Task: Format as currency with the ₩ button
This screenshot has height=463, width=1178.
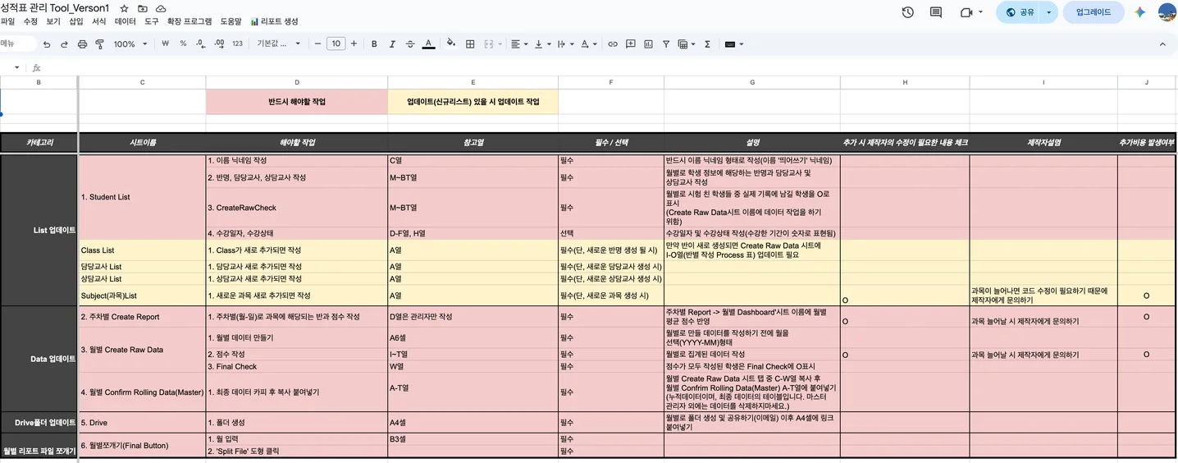Action: click(165, 44)
